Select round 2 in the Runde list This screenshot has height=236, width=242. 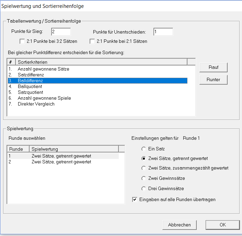61,162
